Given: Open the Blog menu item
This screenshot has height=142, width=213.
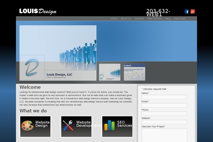Looking at the screenshot, I should pos(168,18).
